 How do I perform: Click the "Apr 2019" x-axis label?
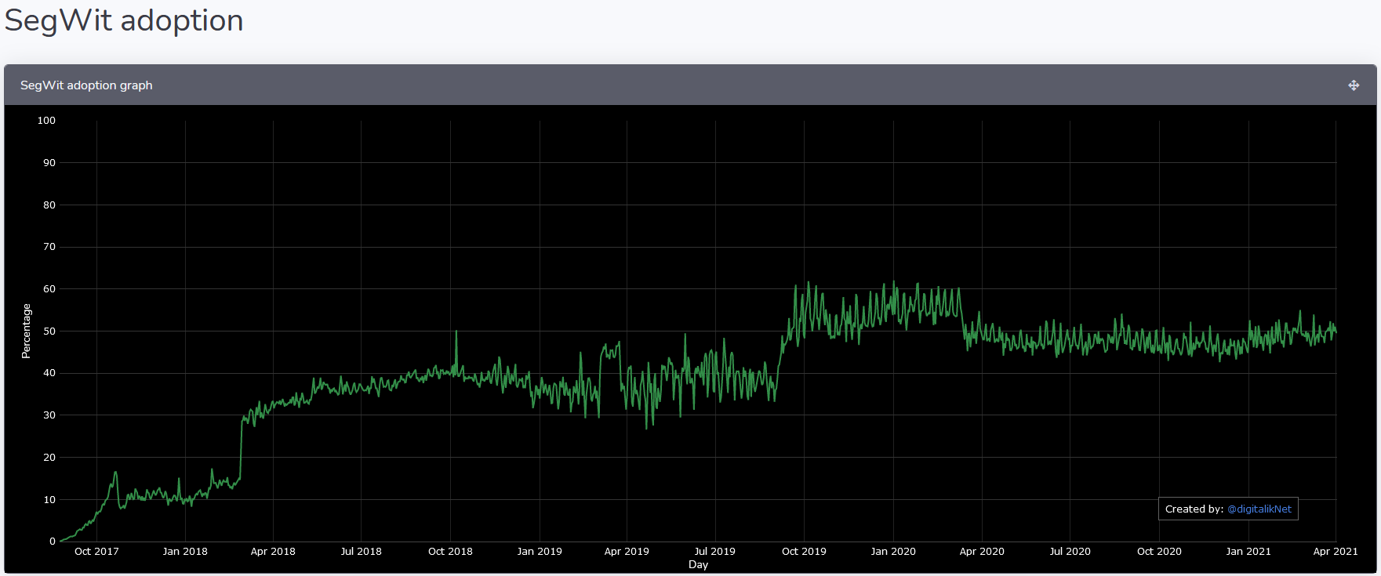(627, 552)
